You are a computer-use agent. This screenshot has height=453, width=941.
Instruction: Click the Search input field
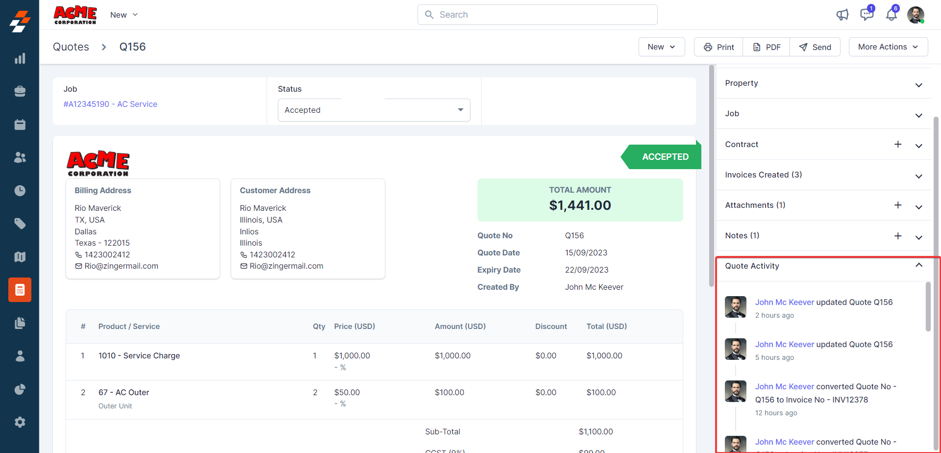(537, 15)
